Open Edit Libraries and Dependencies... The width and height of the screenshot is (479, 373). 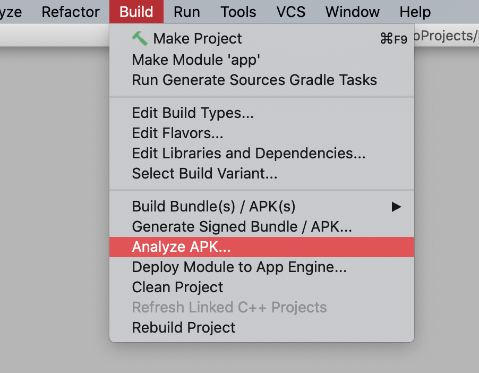tap(249, 154)
